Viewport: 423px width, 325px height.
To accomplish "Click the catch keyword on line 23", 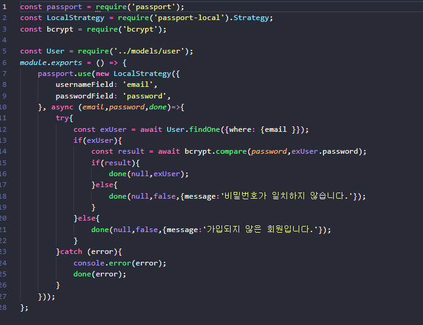I will coord(71,252).
